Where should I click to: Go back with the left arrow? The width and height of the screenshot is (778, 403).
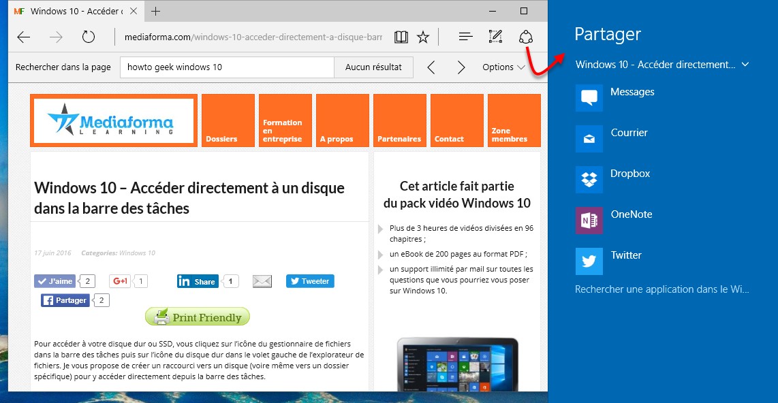[24, 37]
